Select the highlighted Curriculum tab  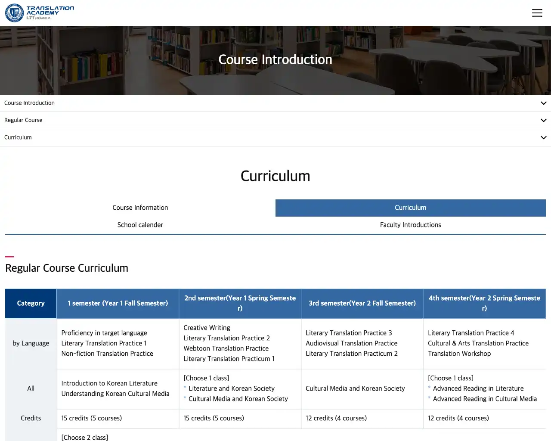click(x=410, y=208)
